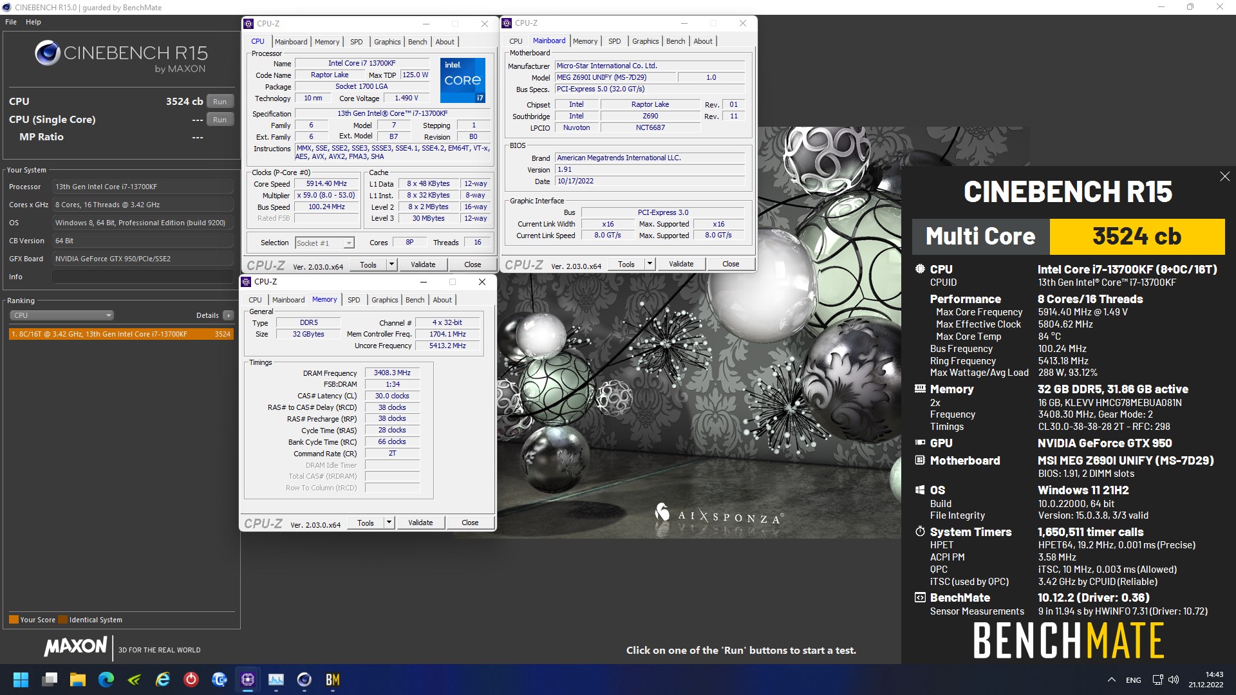
Task: Open the clock and date 21.12.2022
Action: pos(1206,680)
